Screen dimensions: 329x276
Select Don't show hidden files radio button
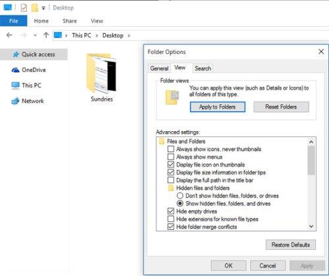click(x=180, y=196)
